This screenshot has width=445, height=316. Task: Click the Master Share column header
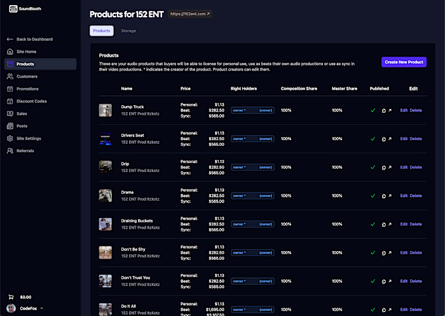[345, 89]
